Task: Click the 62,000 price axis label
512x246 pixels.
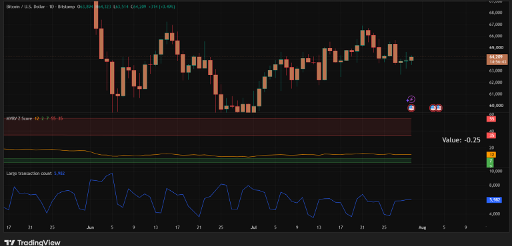Action: pyautogui.click(x=495, y=82)
